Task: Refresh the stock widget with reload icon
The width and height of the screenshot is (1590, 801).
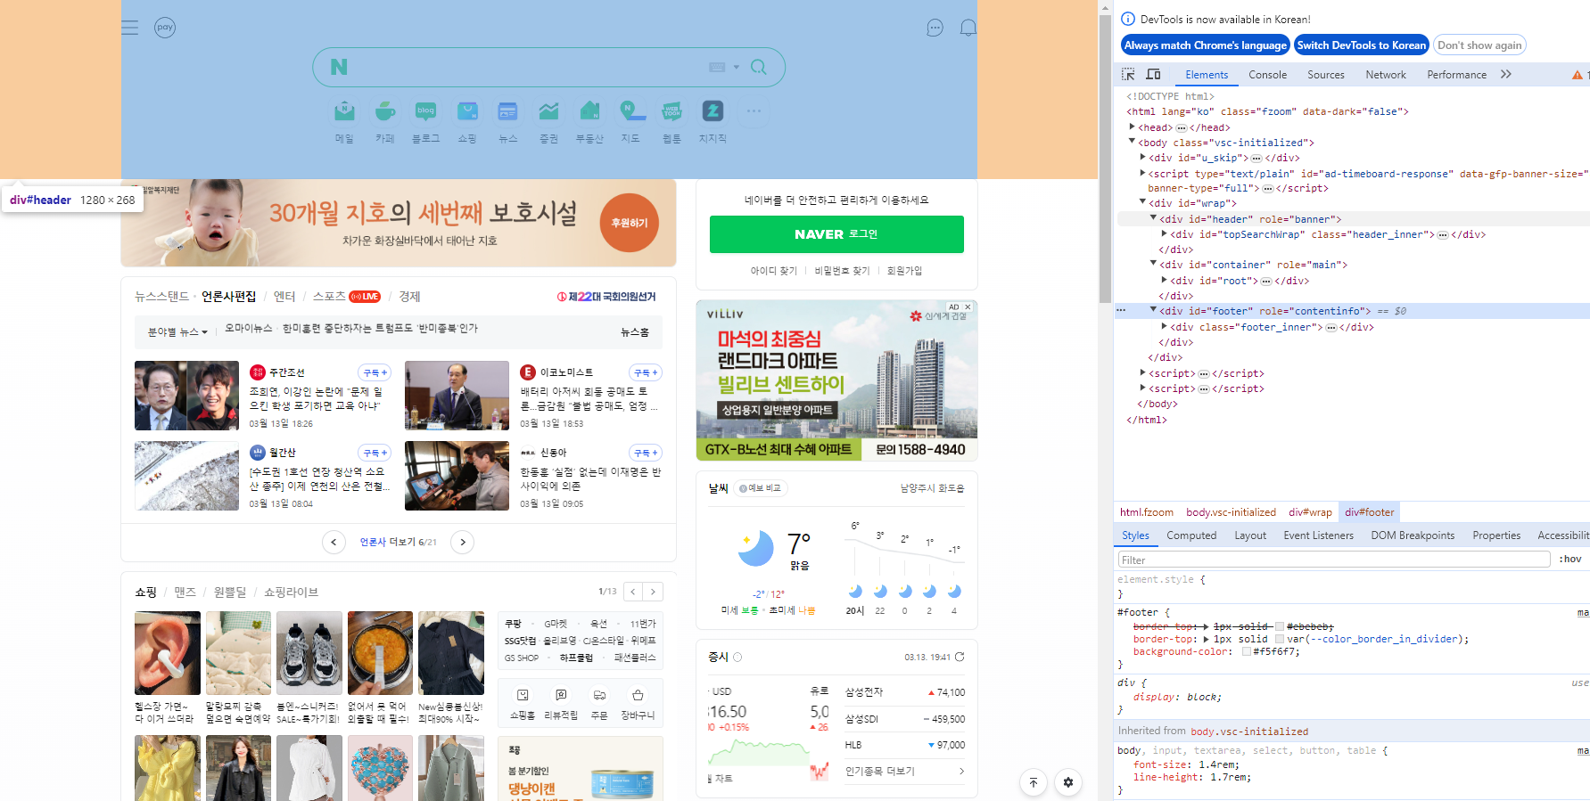Action: pos(960,657)
